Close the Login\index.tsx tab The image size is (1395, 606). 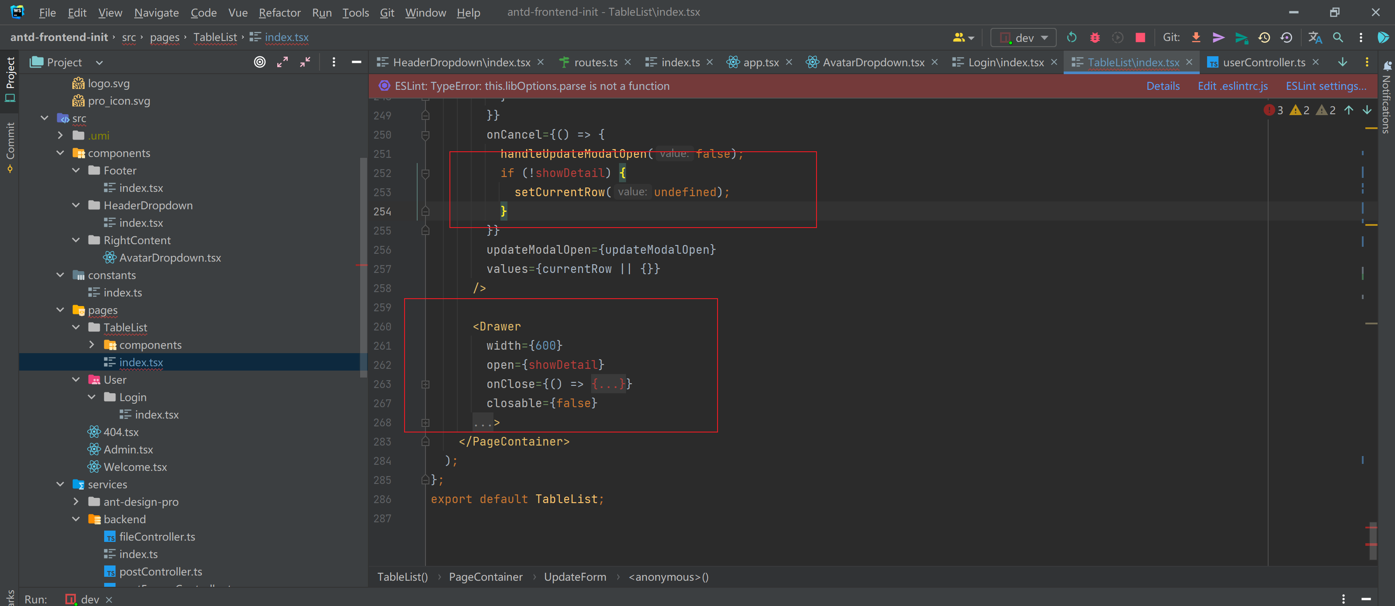[x=1054, y=62]
